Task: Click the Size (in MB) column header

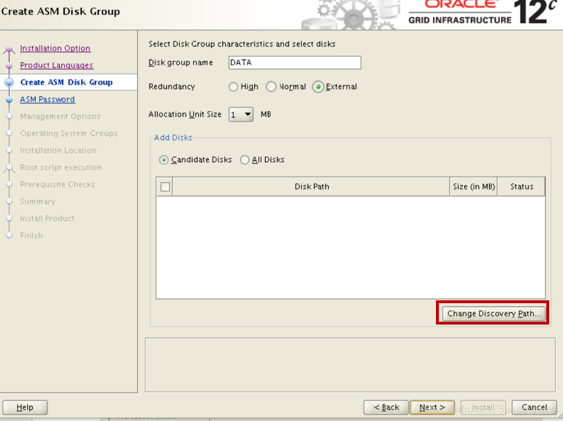Action: [473, 187]
